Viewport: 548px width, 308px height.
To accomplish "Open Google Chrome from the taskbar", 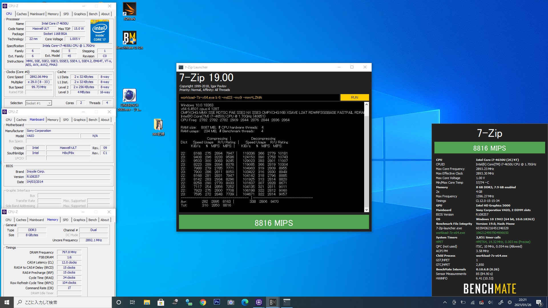I will tap(203, 302).
